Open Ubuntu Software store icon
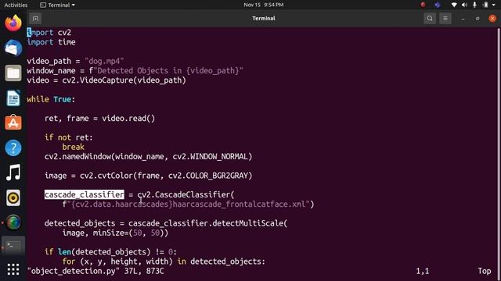501x281 pixels. [13, 123]
